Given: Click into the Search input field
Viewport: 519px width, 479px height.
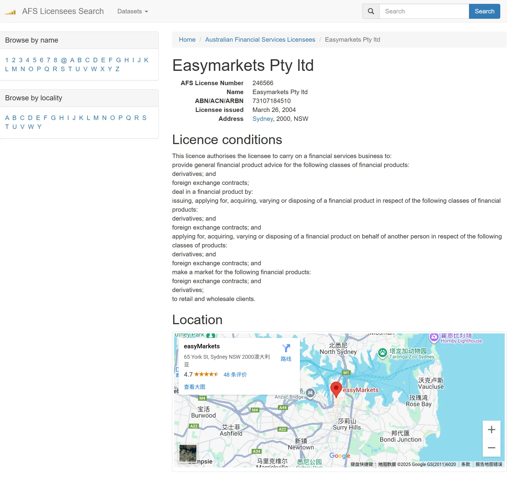Looking at the screenshot, I should [x=424, y=11].
